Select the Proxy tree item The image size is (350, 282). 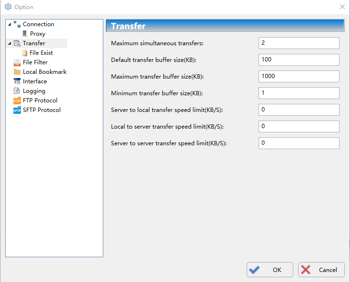point(38,34)
